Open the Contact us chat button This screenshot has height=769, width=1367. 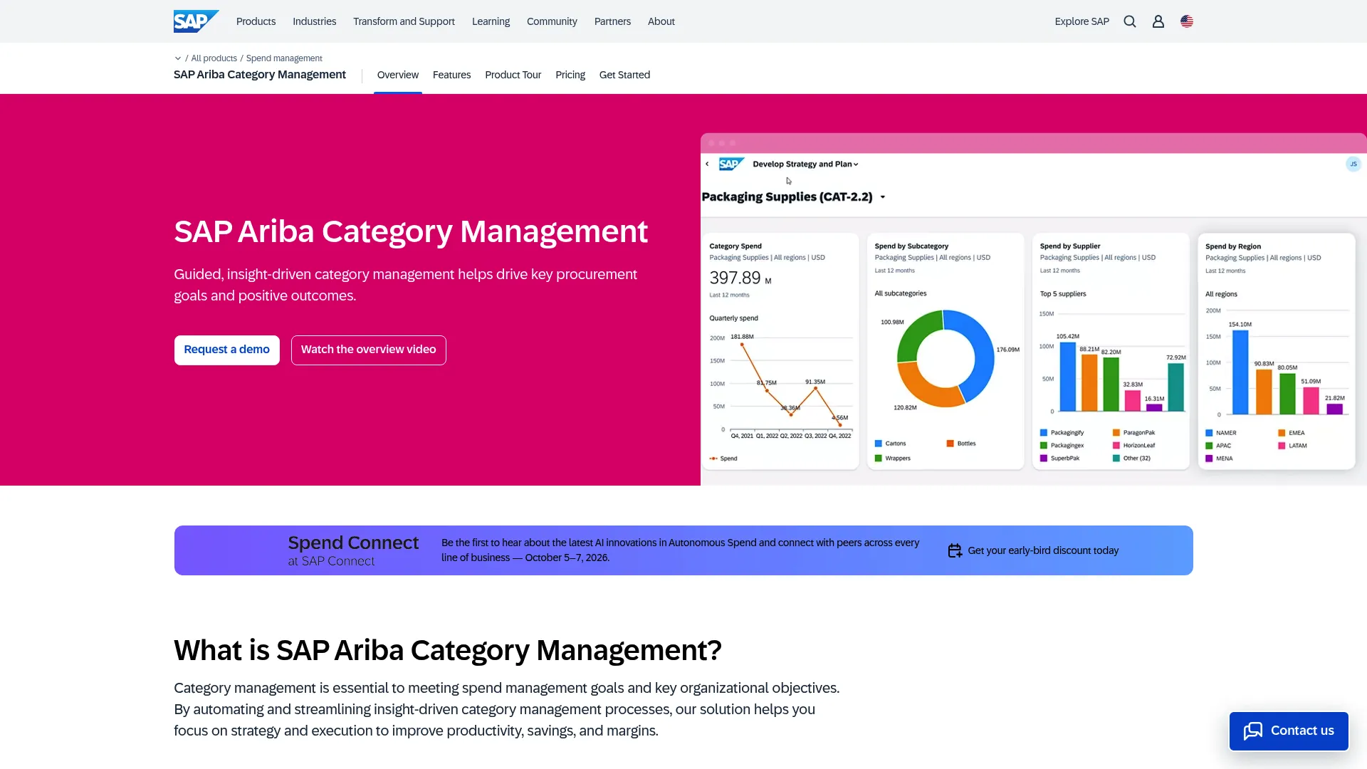[x=1289, y=731]
